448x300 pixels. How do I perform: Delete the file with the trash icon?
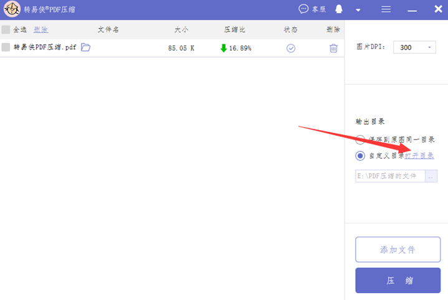coord(333,48)
